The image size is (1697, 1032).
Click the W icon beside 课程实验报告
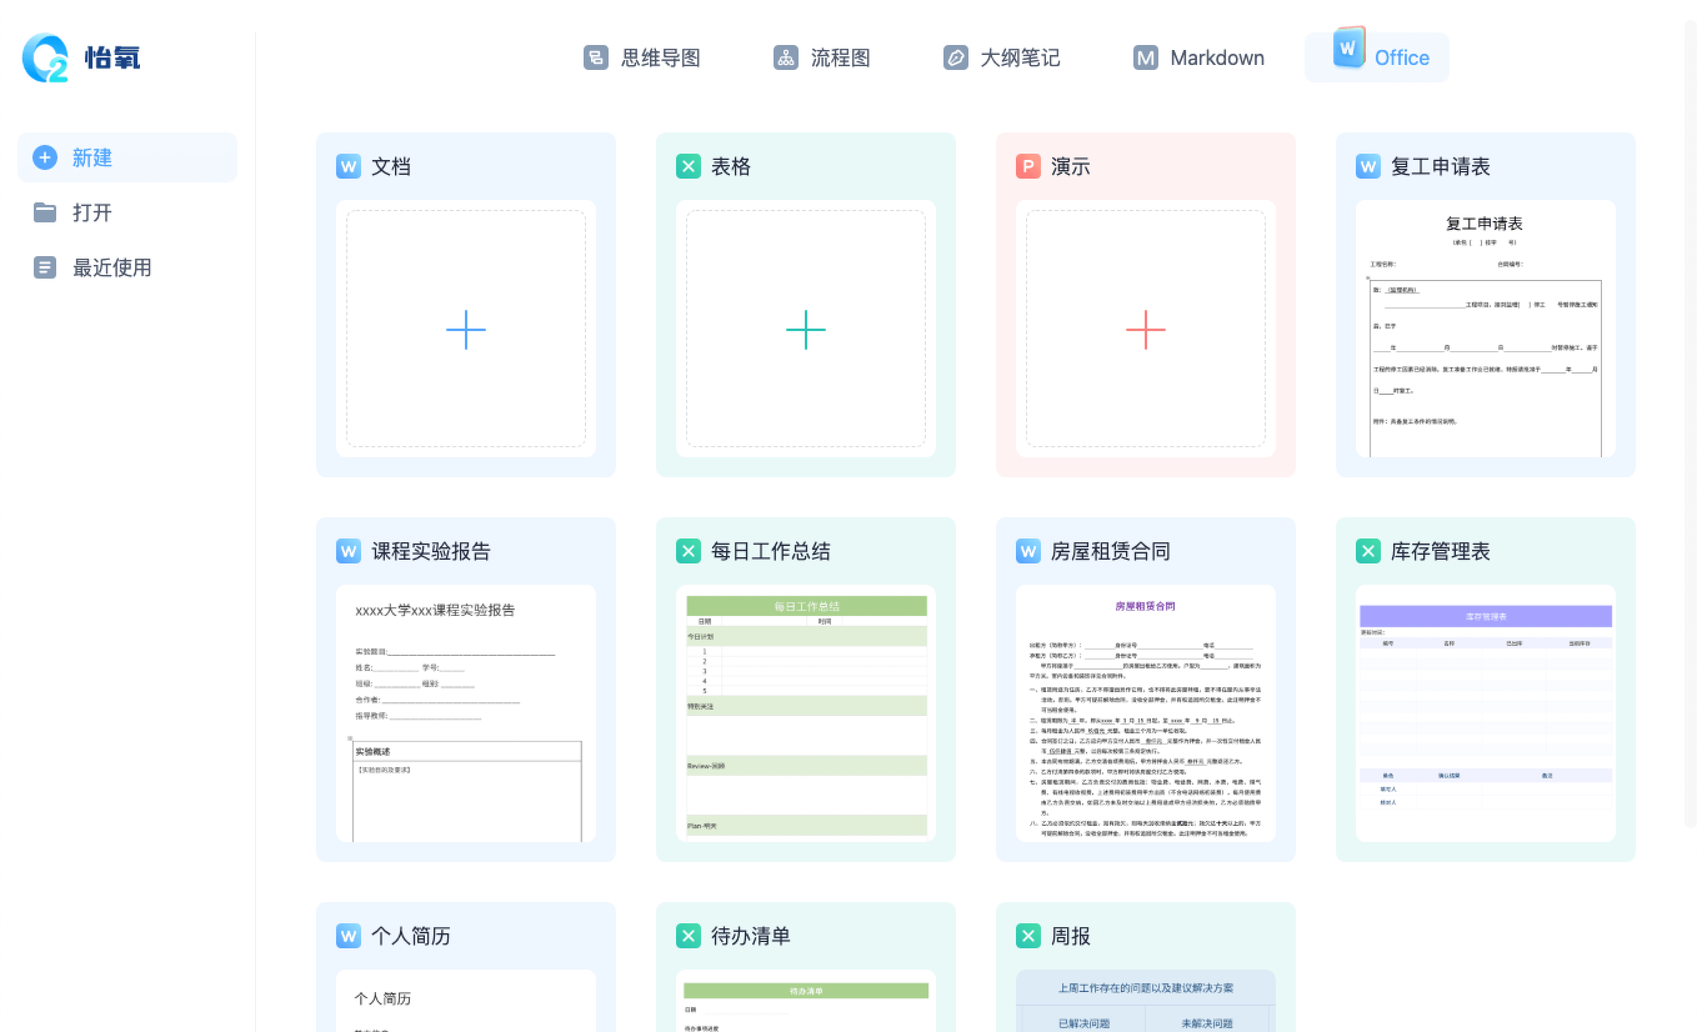pos(349,552)
